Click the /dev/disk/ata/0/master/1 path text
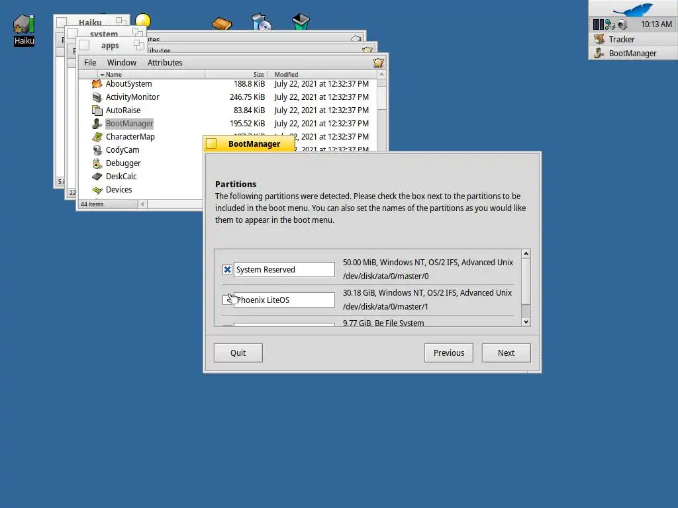 pyautogui.click(x=385, y=307)
